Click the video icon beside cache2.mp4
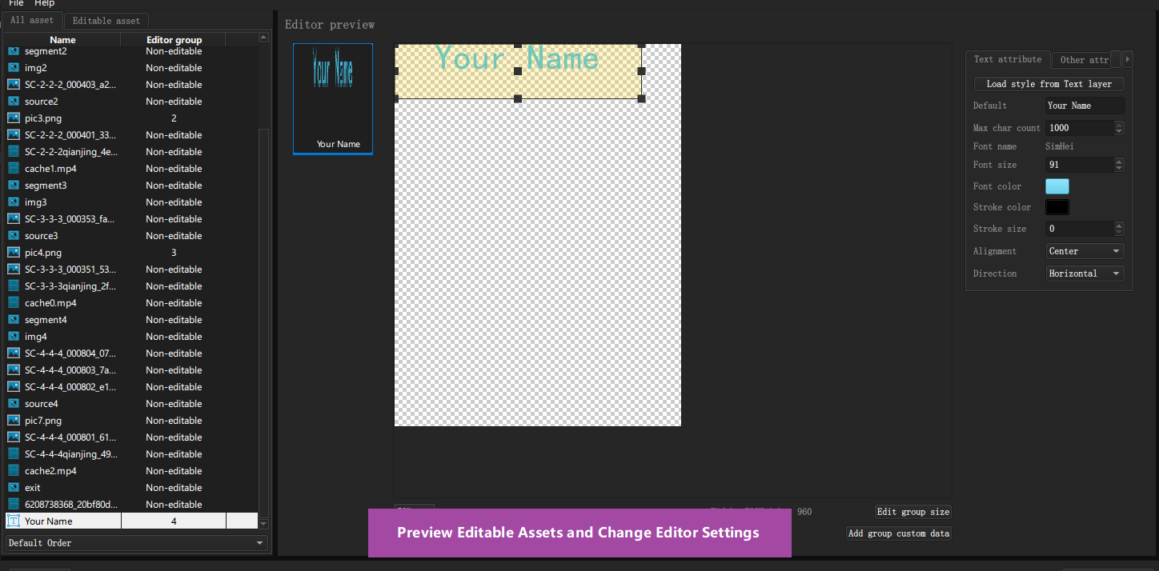Viewport: 1159px width, 571px height. tap(13, 470)
